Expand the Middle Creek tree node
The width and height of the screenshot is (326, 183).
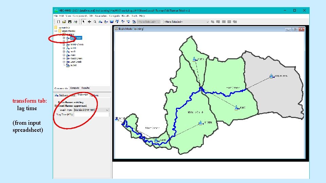point(64,45)
